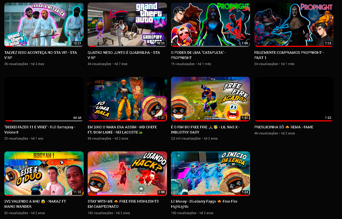Screen dimensions: 342x219
Task: Open the Laranja Mecanica GTA thumbnail
Action: [x=44, y=24]
